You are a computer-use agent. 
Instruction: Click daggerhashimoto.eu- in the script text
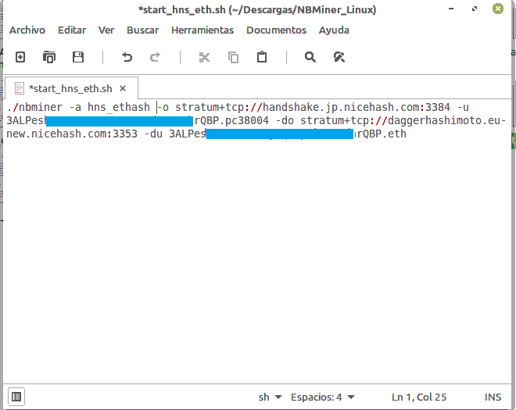[x=446, y=121]
